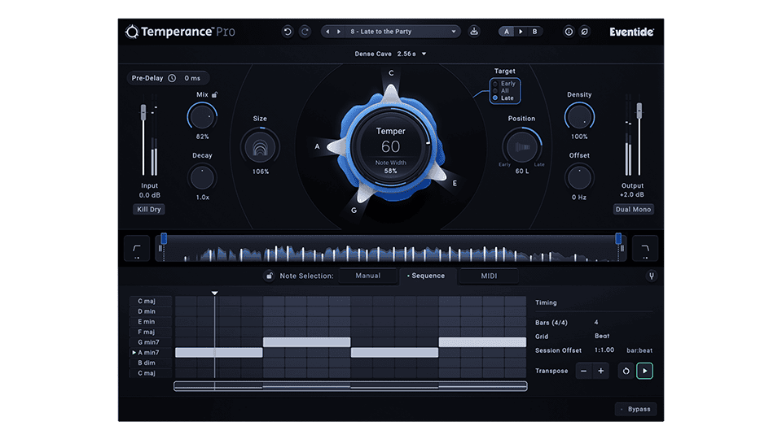Click the sequencer playhead marker triangle
The image size is (782, 439).
click(x=214, y=293)
